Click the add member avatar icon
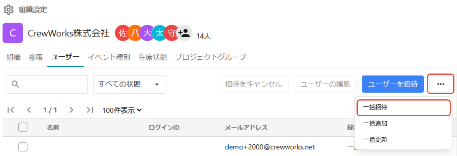Viewport: 457px width, 156px height. click(184, 33)
